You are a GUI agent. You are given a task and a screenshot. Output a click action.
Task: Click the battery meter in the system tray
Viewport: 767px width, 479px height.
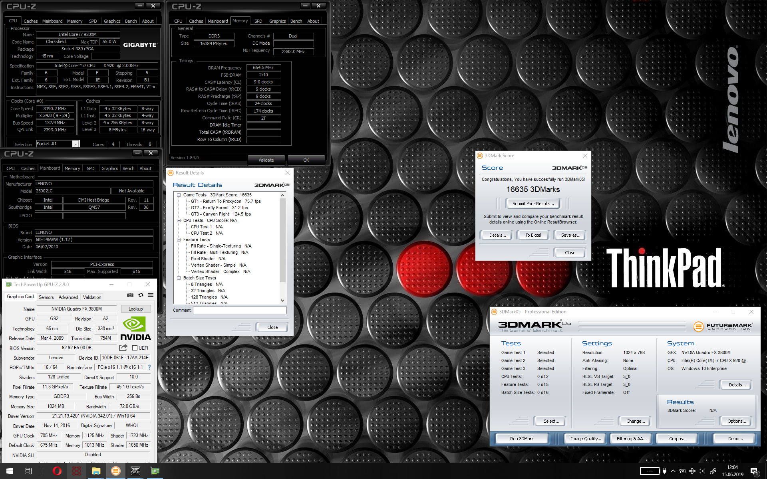pyautogui.click(x=650, y=471)
